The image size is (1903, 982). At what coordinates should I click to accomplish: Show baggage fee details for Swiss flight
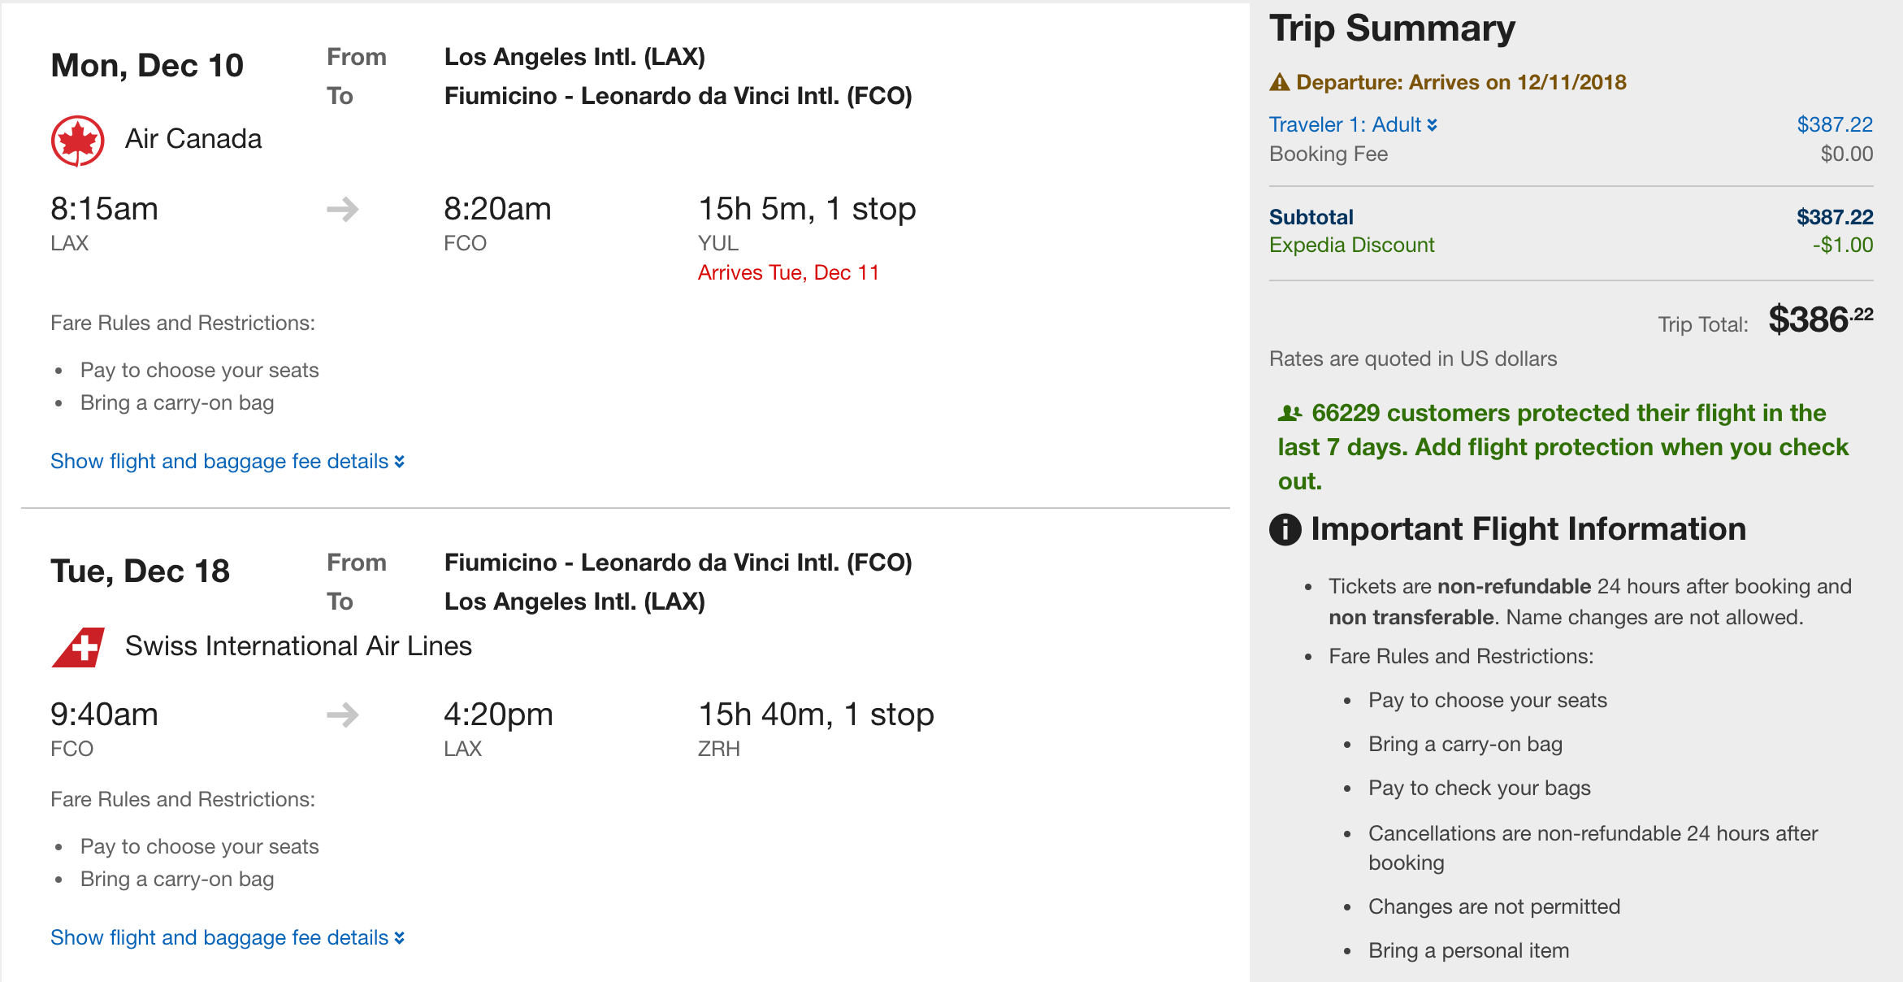(x=227, y=938)
